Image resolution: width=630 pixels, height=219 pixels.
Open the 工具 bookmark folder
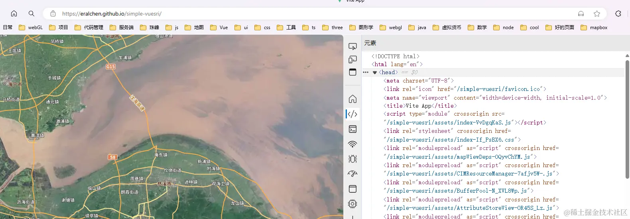click(286, 28)
